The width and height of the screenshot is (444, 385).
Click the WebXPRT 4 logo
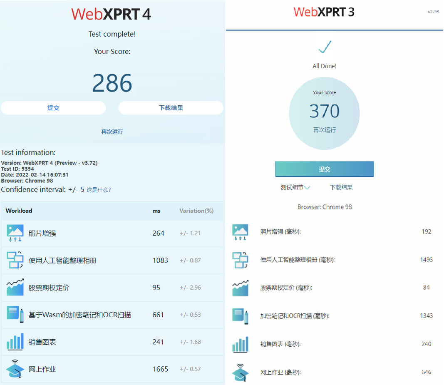tap(111, 14)
